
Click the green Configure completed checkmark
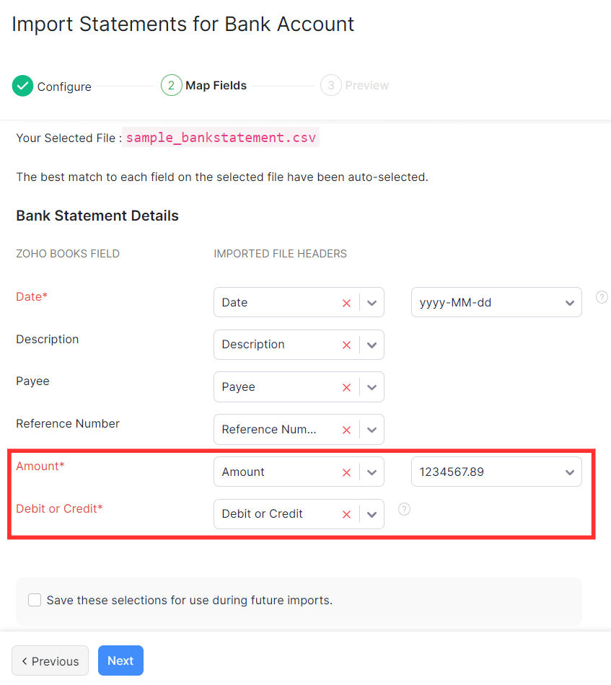22,86
